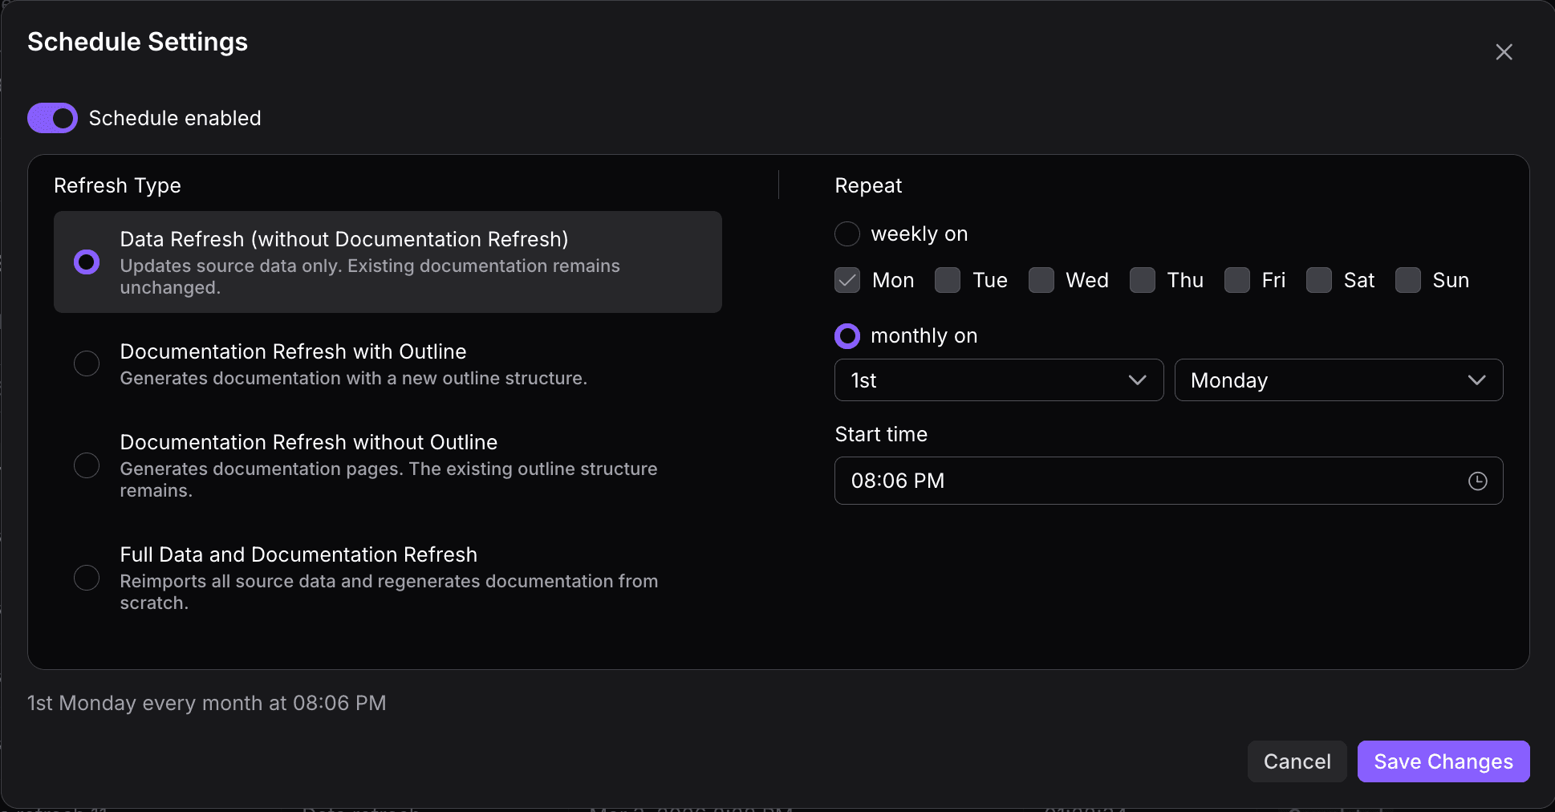
Task: Select the monthly on radio button
Action: coord(847,335)
